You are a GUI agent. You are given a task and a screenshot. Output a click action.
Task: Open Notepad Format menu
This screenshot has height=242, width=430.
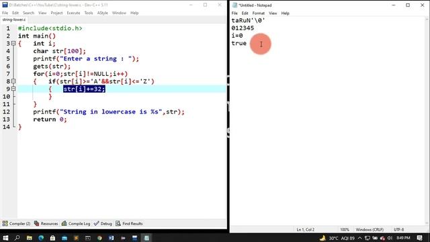258,13
